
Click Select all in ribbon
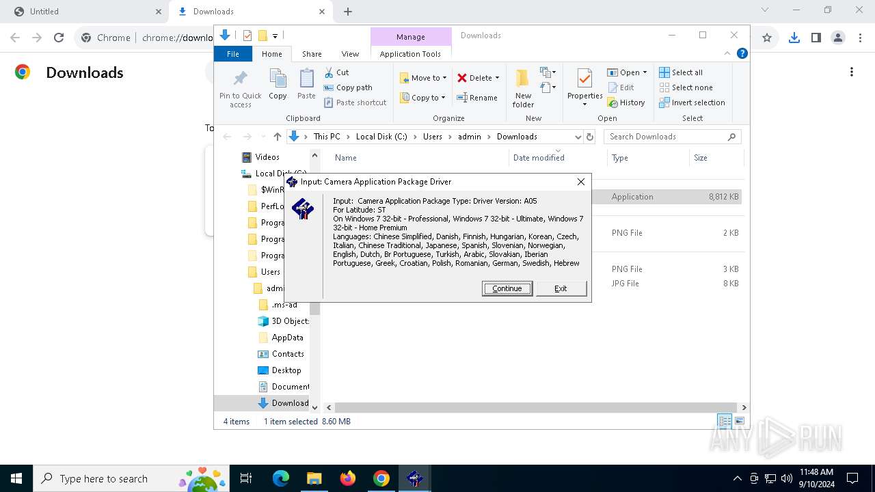tap(681, 72)
